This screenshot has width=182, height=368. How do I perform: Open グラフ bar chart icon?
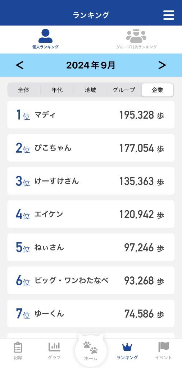click(54, 347)
